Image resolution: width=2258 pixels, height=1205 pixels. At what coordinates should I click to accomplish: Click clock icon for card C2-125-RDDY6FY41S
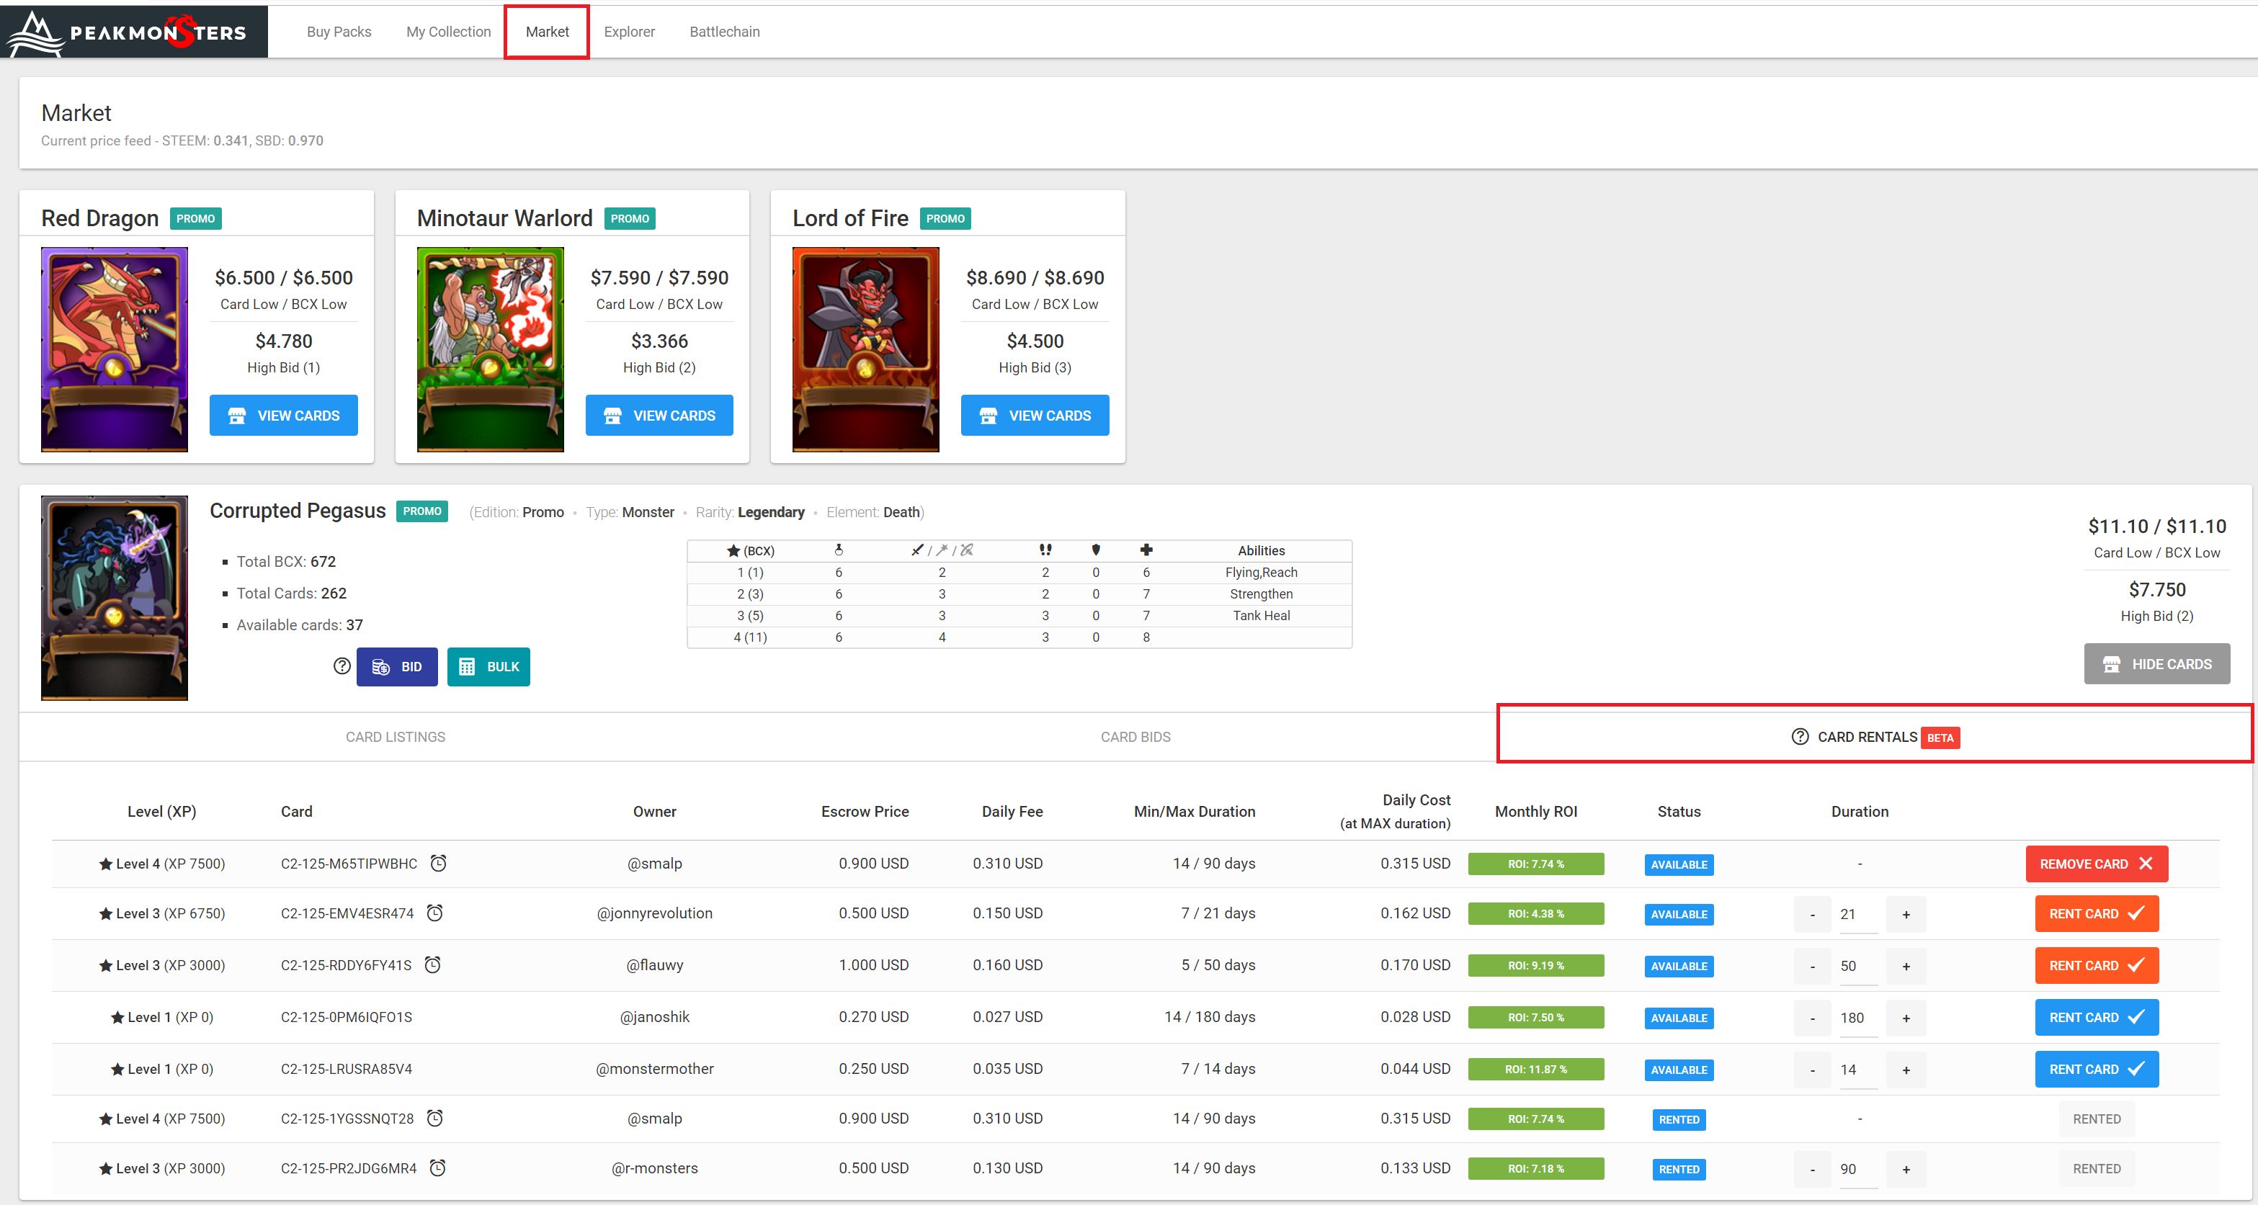pyautogui.click(x=432, y=965)
